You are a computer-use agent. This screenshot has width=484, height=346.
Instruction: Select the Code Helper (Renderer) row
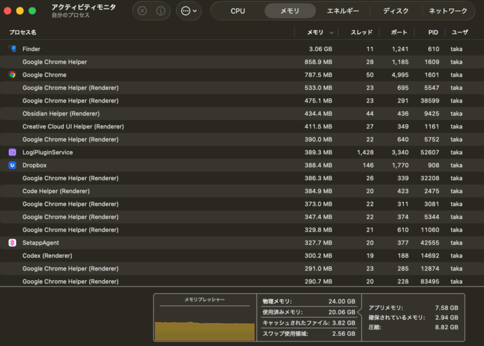(242, 191)
